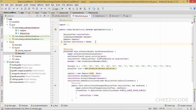Click the lightbulb intention icon in editor
The image size is (196, 110).
pyautogui.click(x=61, y=42)
